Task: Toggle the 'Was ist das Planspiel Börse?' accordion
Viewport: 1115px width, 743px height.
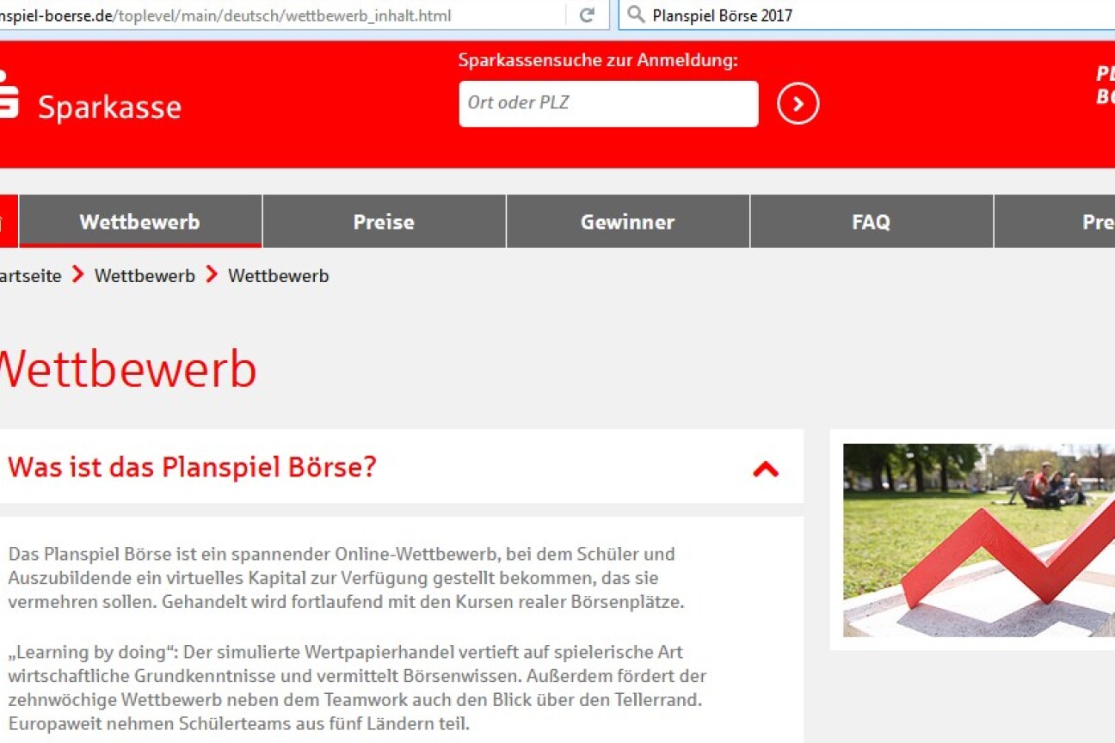Action: pos(193,467)
